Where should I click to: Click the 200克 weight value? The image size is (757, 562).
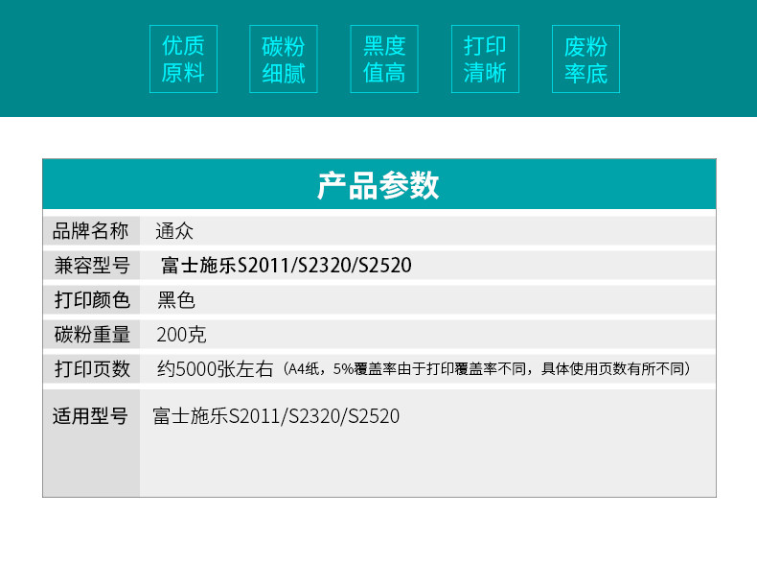181,335
